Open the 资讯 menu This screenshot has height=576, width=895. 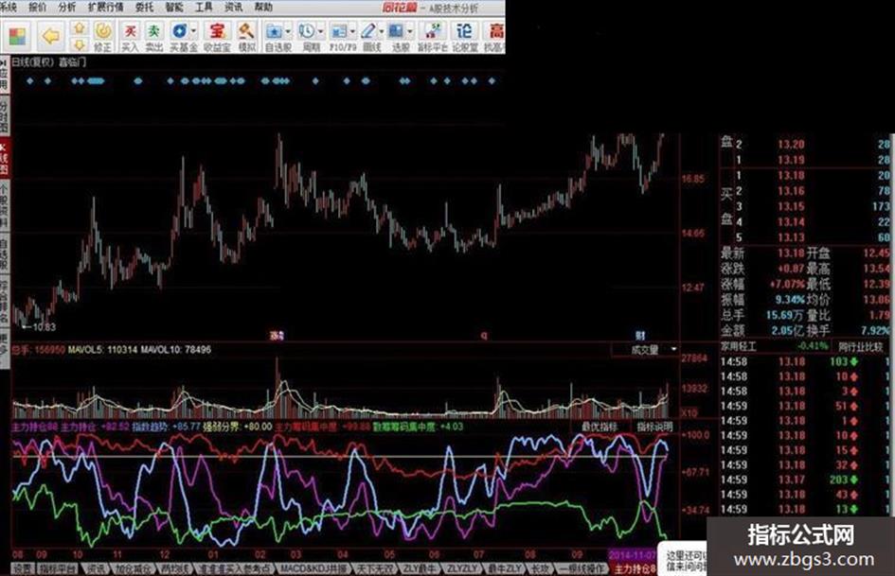coord(233,7)
